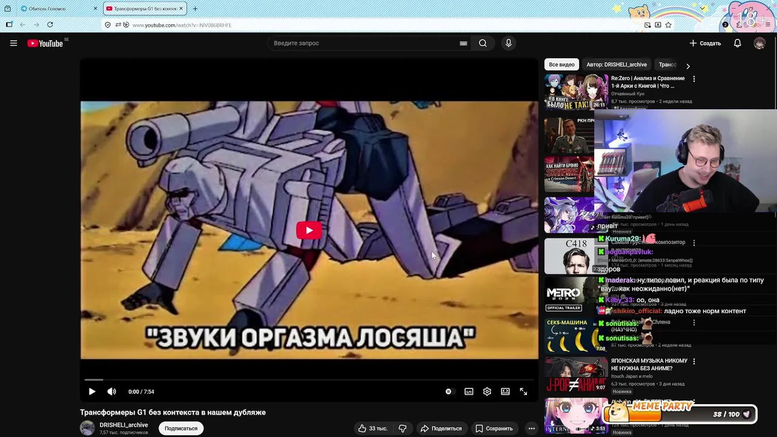Expand tab list chevron in title bar

point(703,8)
